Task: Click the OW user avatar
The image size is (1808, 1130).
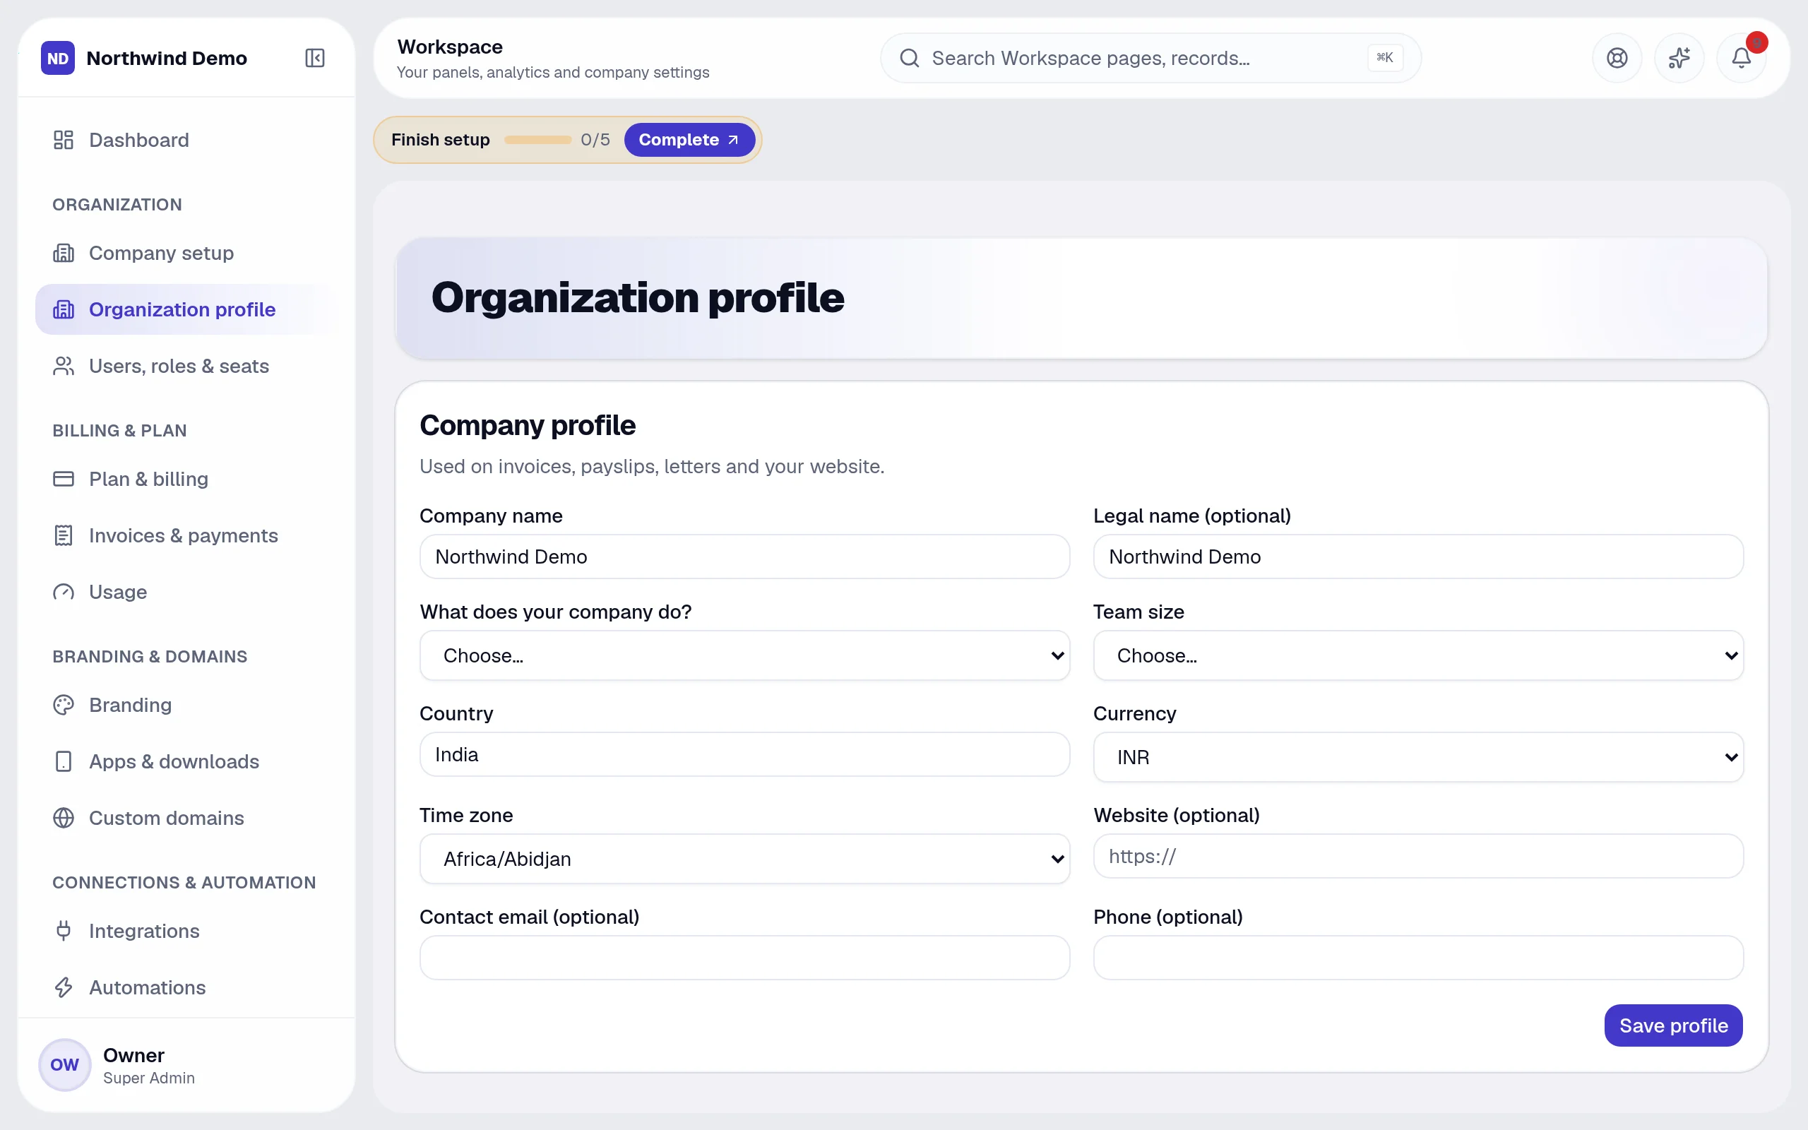Action: point(64,1064)
